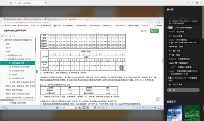This screenshot has height=121, width=204.
Task: Click the green 分享 share button
Action: coord(154,31)
